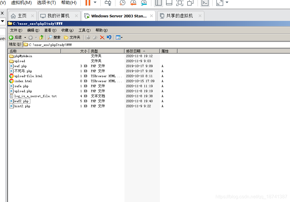Screen dimensions: 290x202
Task: Open the 帮助(H) menu in VMware
Action: tap(69, 3)
